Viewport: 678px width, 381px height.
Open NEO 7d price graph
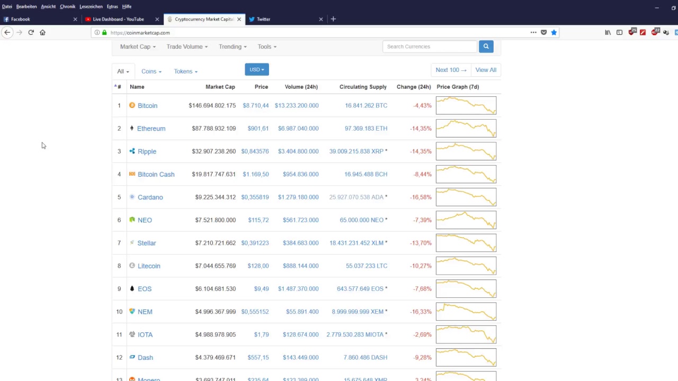pyautogui.click(x=466, y=220)
